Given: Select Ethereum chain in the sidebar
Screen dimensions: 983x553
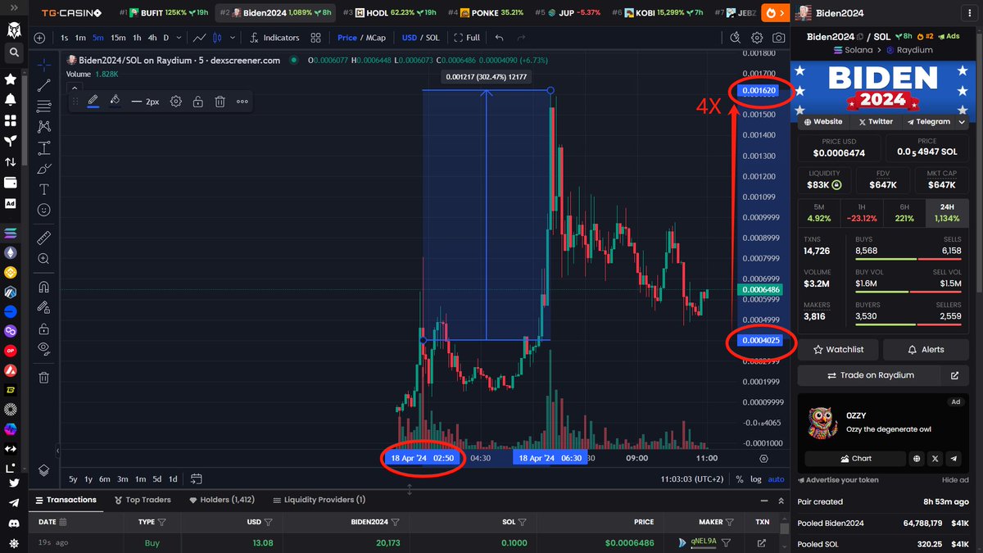Looking at the screenshot, I should (11, 253).
